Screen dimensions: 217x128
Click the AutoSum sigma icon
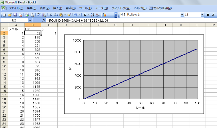click(85, 15)
